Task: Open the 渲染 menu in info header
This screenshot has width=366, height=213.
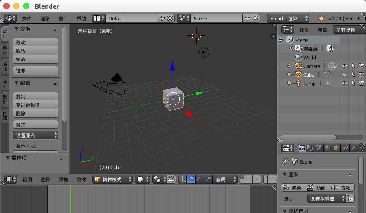Action: click(x=45, y=19)
